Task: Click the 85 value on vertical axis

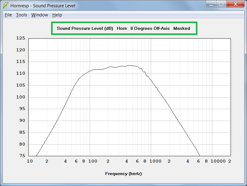Action: pyautogui.click(x=22, y=132)
